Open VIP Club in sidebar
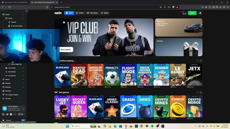This screenshot has width=230, height=129. [8, 98]
